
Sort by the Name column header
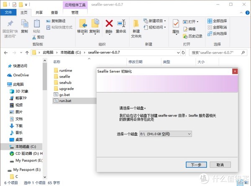(x=56, y=62)
